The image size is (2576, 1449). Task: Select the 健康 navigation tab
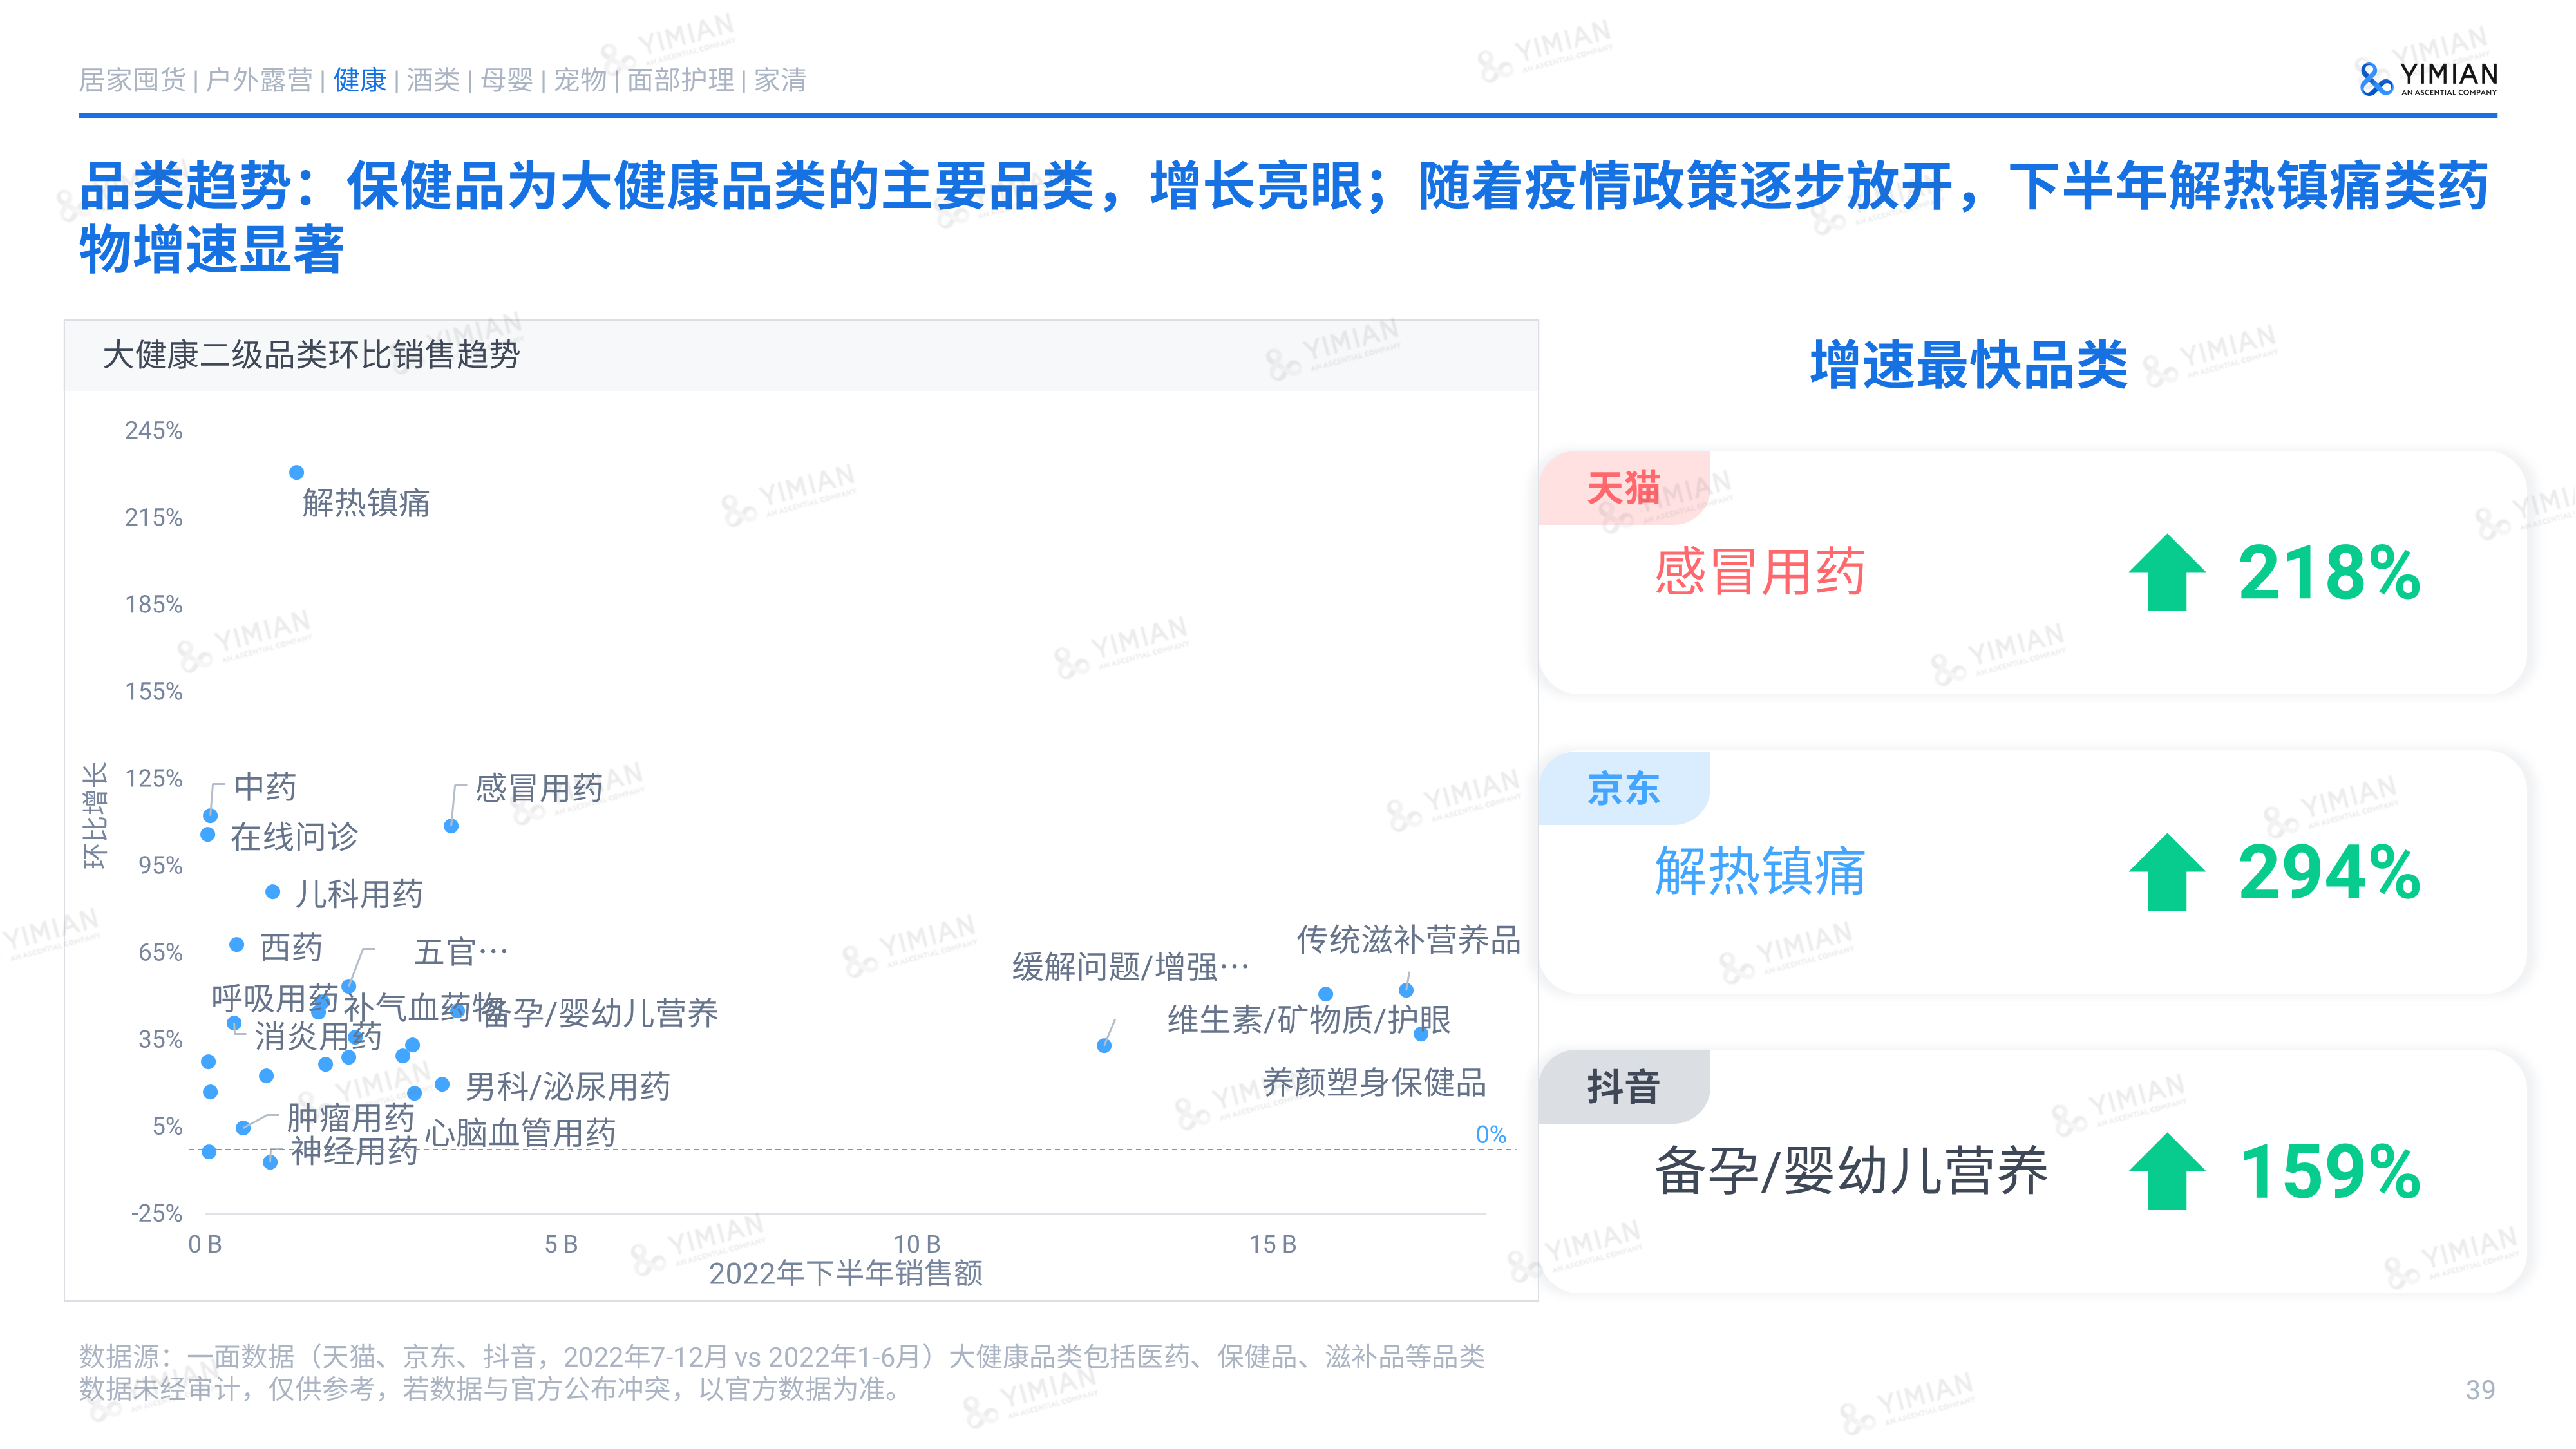coord(360,80)
